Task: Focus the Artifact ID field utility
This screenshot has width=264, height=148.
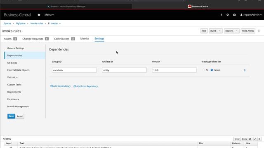Action: [x=124, y=70]
